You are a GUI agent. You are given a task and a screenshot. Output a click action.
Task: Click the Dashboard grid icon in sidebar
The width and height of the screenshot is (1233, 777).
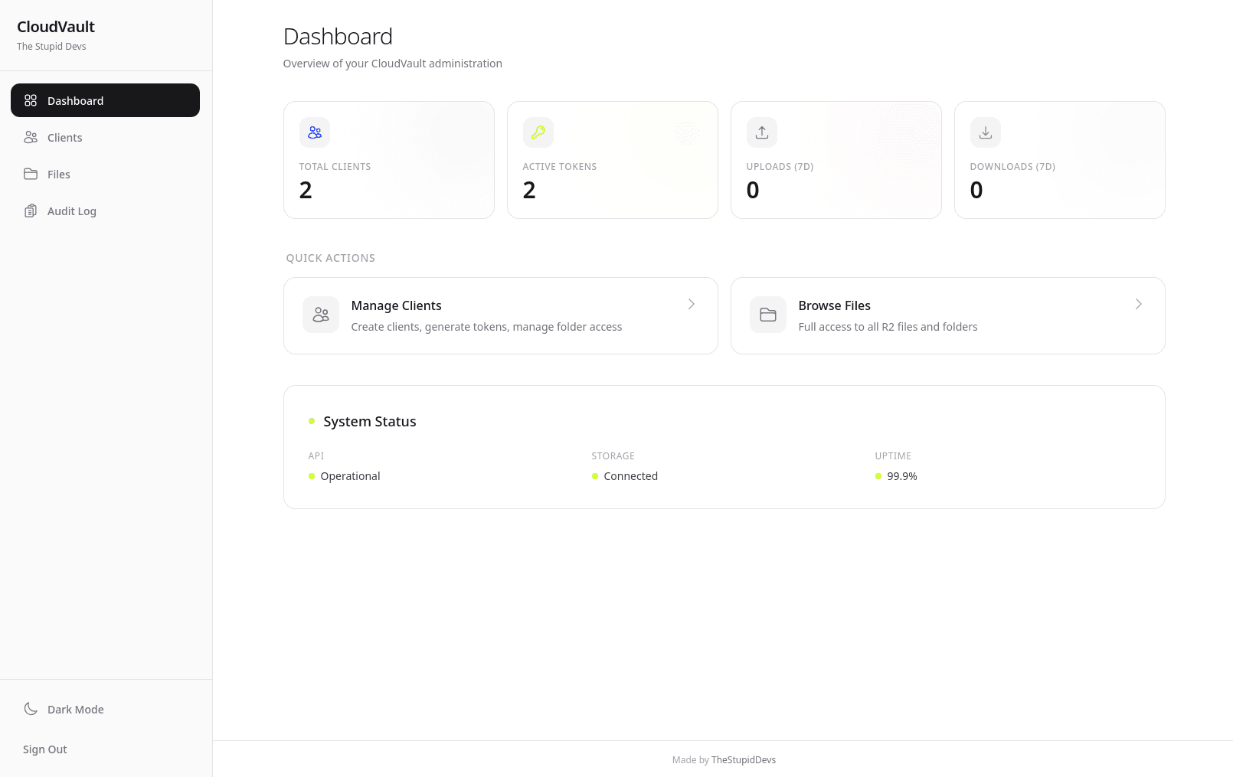[31, 100]
